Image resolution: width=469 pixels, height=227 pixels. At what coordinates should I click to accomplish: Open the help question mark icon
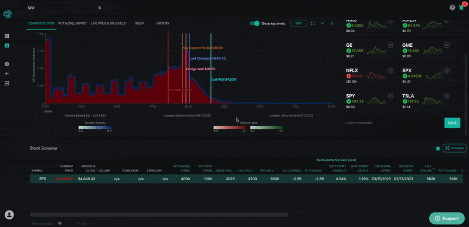[452, 8]
